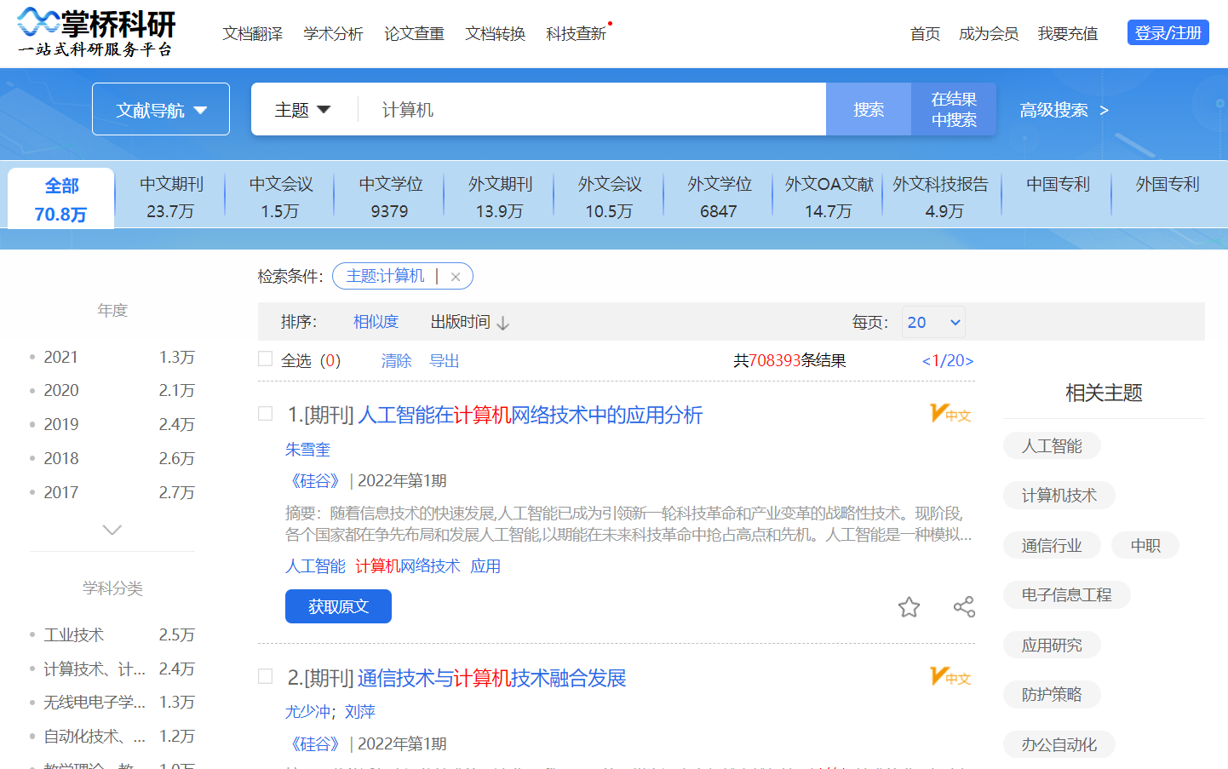This screenshot has width=1228, height=769.
Task: Open title 通信技术与计算机技术融合发展
Action: click(x=492, y=678)
